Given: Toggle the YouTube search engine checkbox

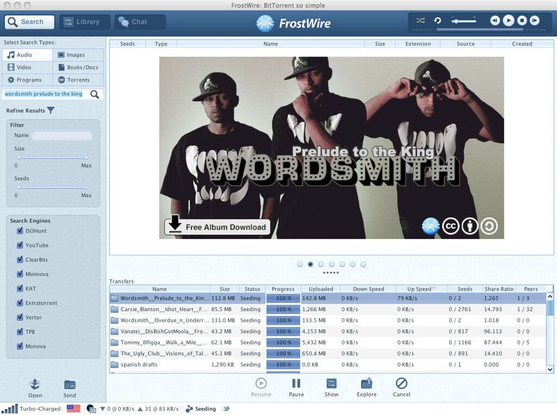Looking at the screenshot, I should point(20,245).
